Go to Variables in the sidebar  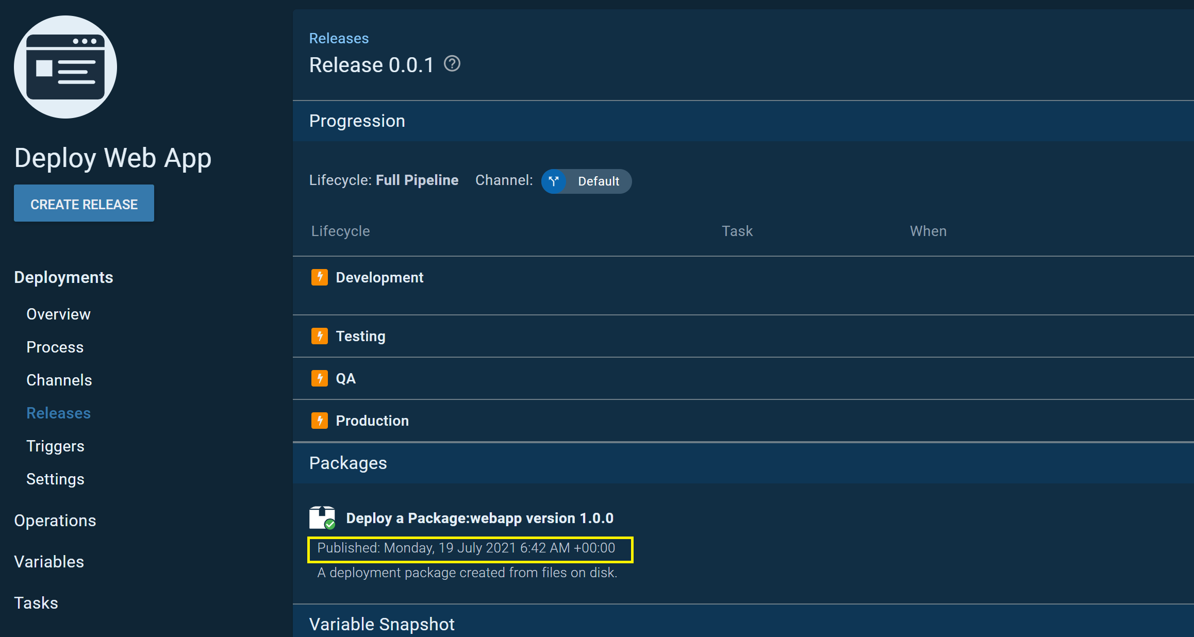(x=49, y=561)
